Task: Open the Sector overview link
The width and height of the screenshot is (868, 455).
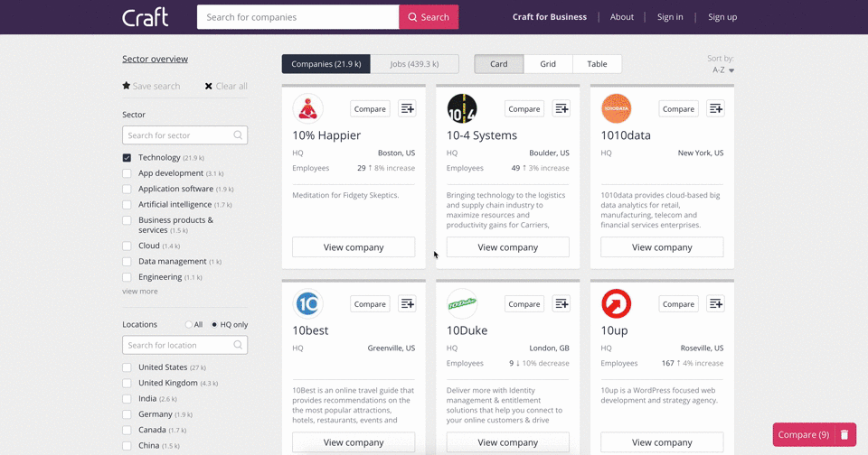Action: (x=155, y=60)
